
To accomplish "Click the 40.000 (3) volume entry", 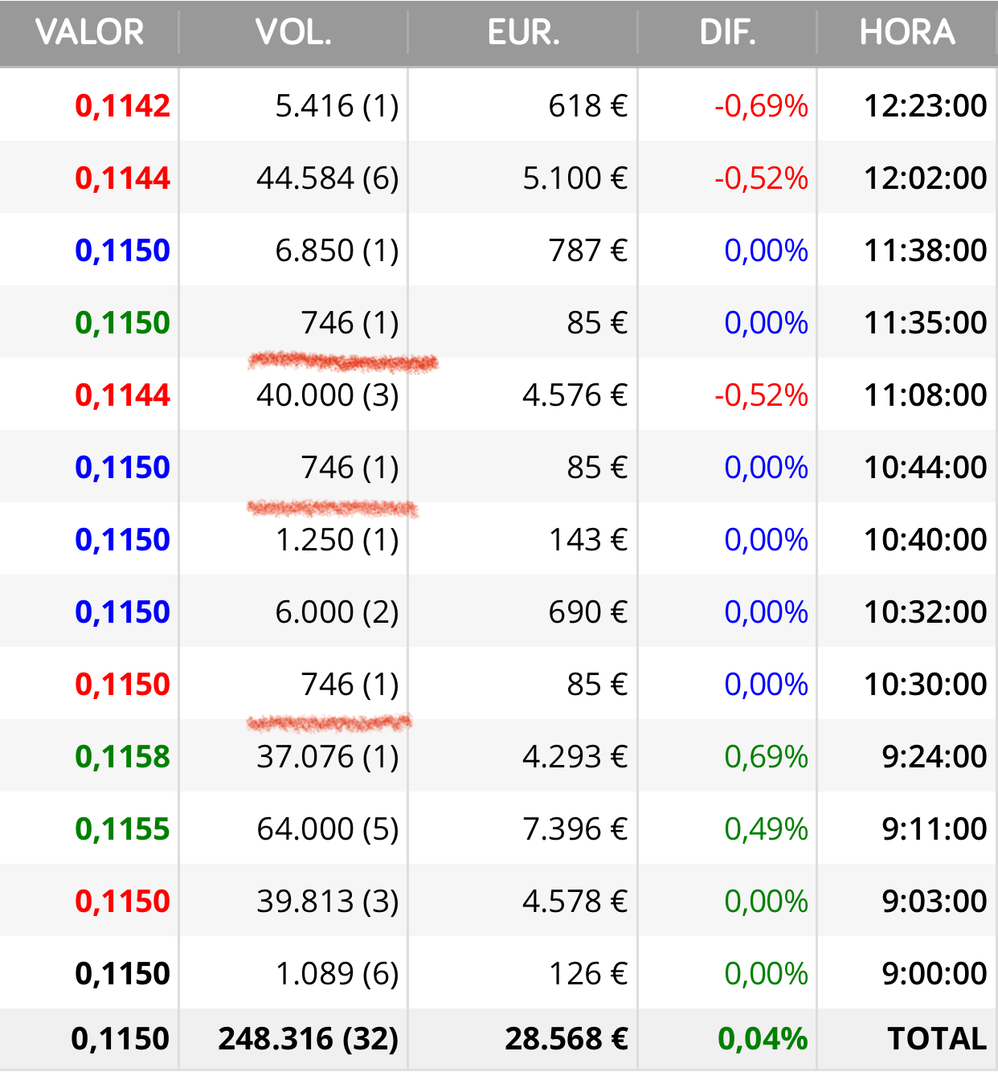I will [327, 395].
